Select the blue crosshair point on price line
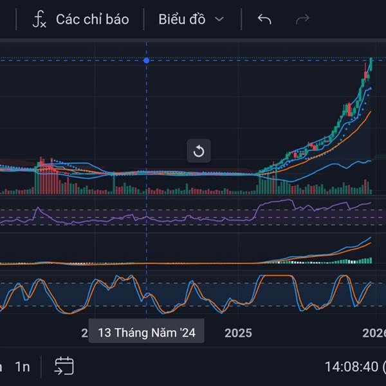 [147, 60]
